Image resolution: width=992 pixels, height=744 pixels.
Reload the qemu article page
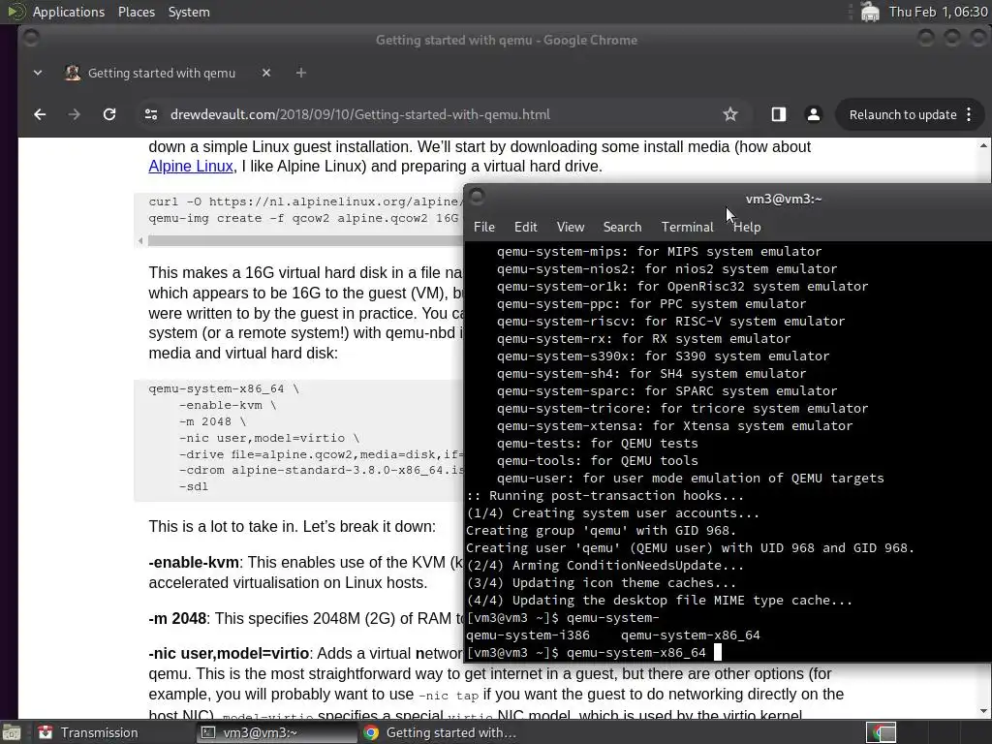(x=109, y=114)
